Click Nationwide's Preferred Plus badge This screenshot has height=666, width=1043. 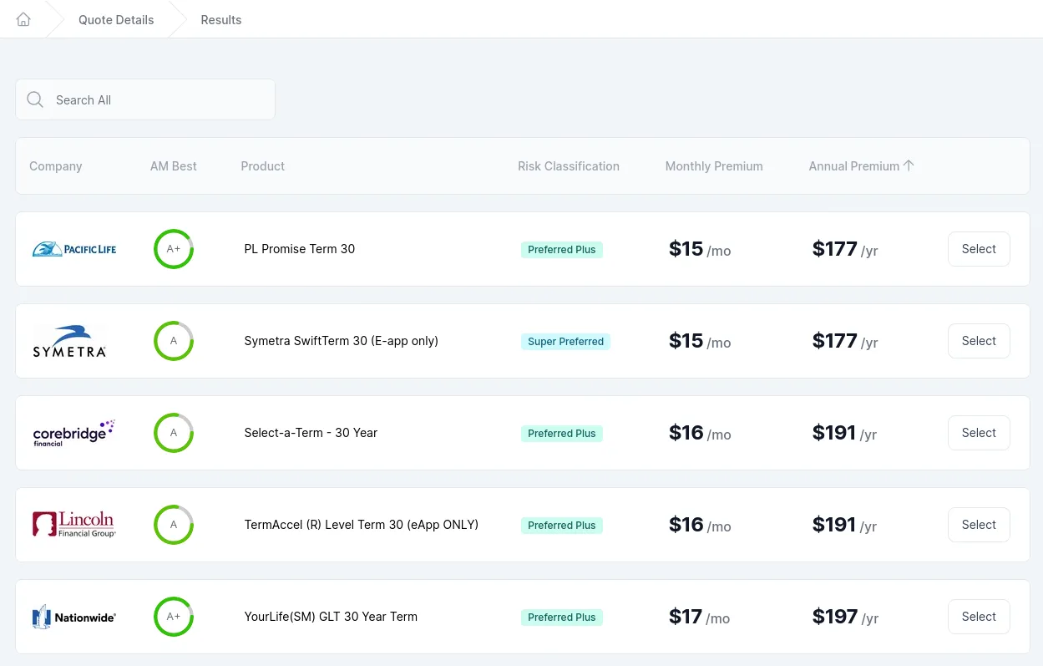pyautogui.click(x=562, y=617)
